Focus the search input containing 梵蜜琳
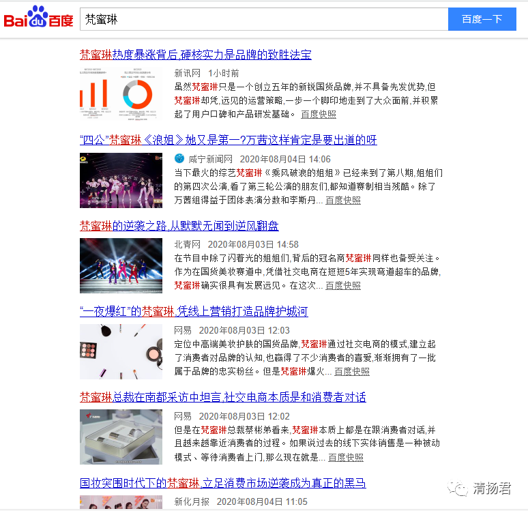Image resolution: width=528 pixels, height=511 pixels. pos(263,19)
